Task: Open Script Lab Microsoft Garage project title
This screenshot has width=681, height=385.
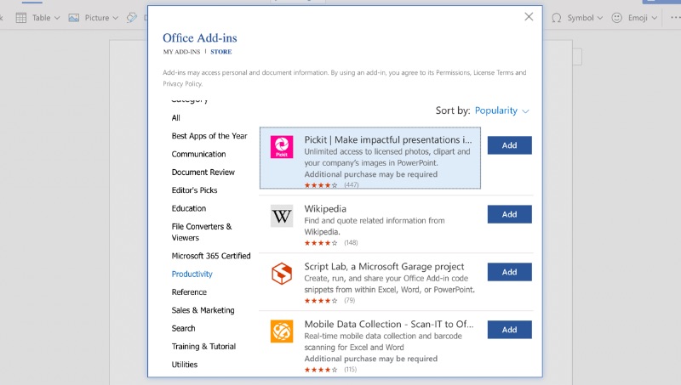Action: (x=384, y=266)
